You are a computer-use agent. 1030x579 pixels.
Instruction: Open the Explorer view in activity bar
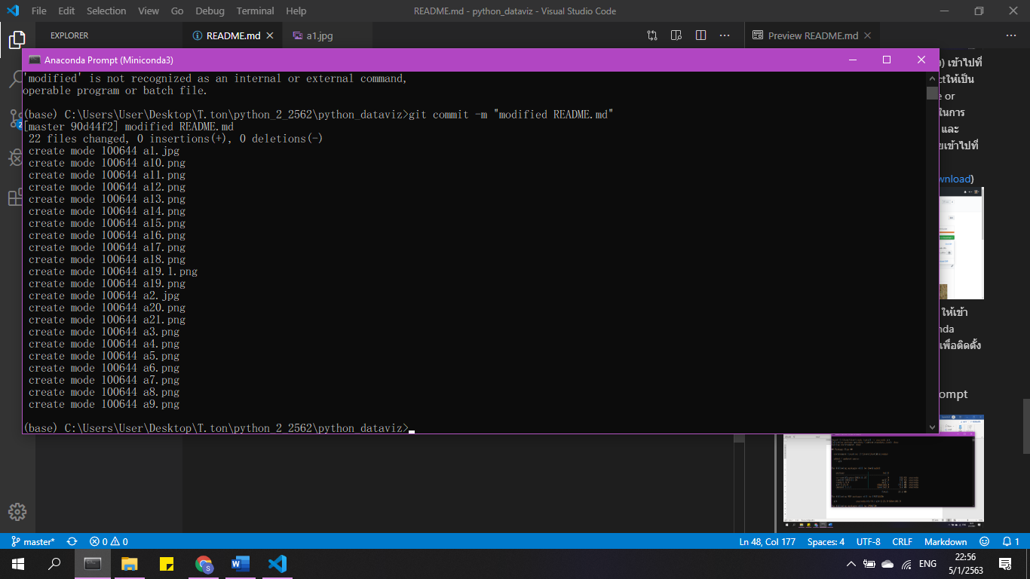pyautogui.click(x=17, y=39)
